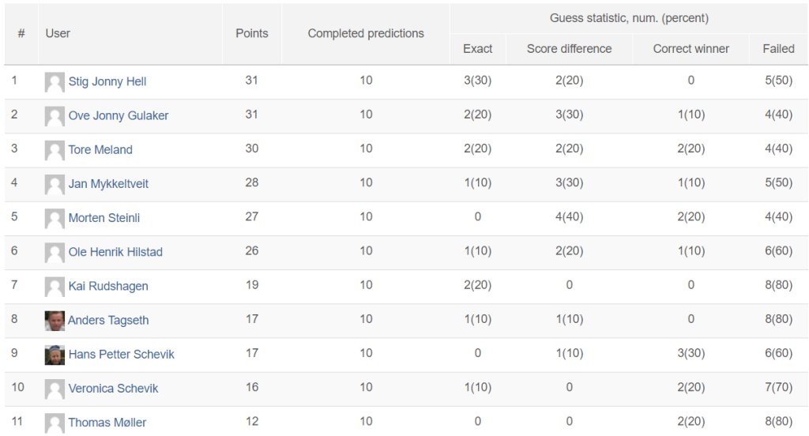Viewport: 809px width, 436px height.
Task: Click Stig Jonny Hell's avatar placeholder icon
Action: coord(55,82)
